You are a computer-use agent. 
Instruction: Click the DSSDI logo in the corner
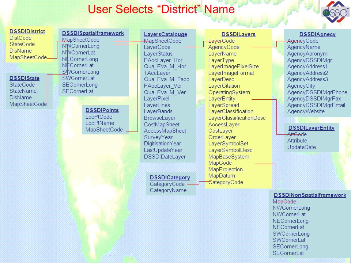(335, 12)
